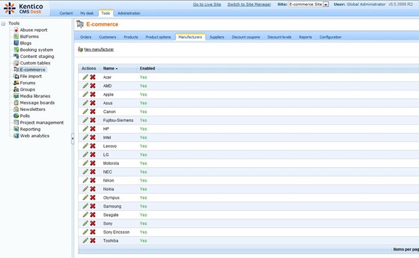Delete the Olympus manufacturer

pos(93,197)
